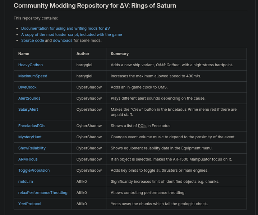Screen dimensions: 258x215
Task: Click the CyberShadow author cell for EnceladusPOIs
Action: click(x=89, y=126)
